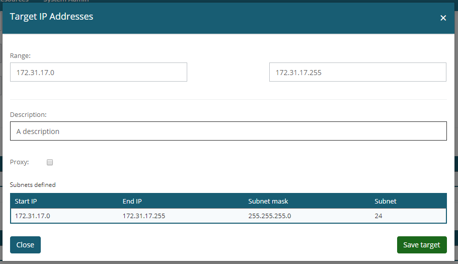The image size is (458, 264).
Task: Select the 172.31.17.255 cell in the subnets table
Action: (x=144, y=216)
